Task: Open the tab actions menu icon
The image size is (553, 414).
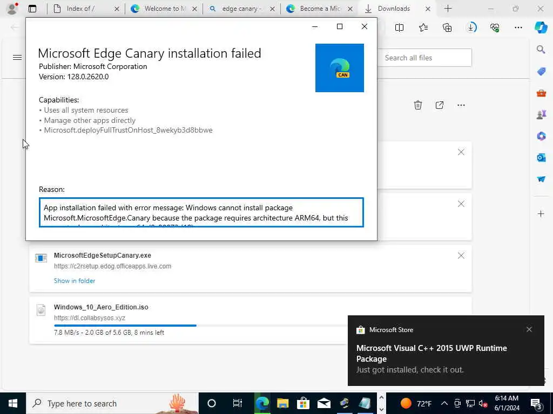Action: pyautogui.click(x=32, y=9)
